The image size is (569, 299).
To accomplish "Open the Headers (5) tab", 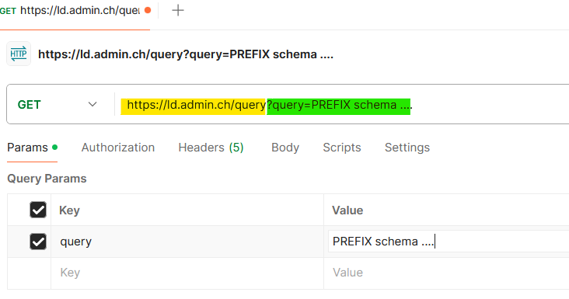I will 211,148.
